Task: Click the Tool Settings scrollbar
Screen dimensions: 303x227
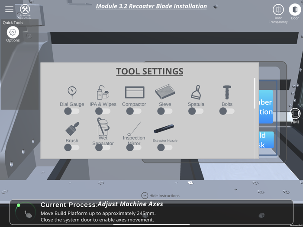Action: click(x=255, y=93)
